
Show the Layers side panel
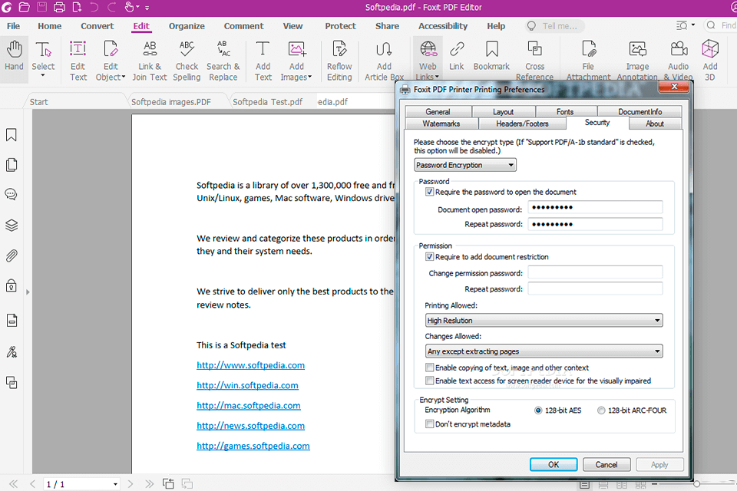tap(12, 226)
